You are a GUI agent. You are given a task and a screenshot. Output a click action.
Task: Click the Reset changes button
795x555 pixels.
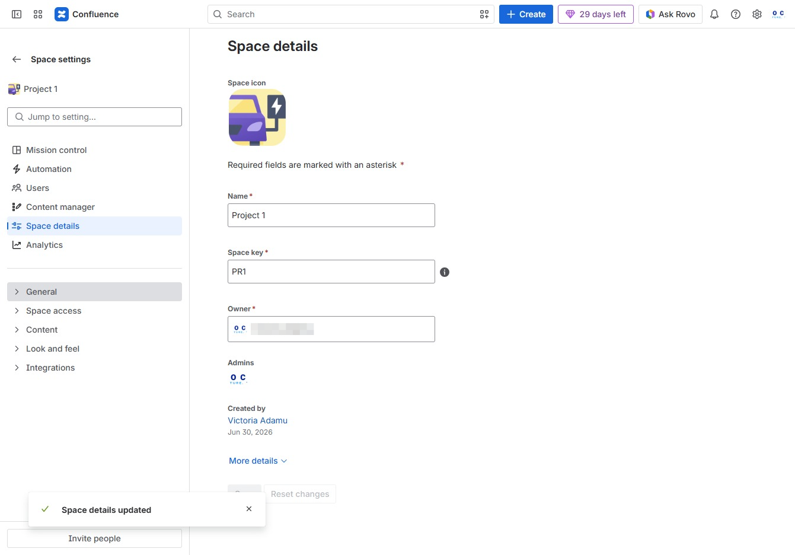(300, 494)
